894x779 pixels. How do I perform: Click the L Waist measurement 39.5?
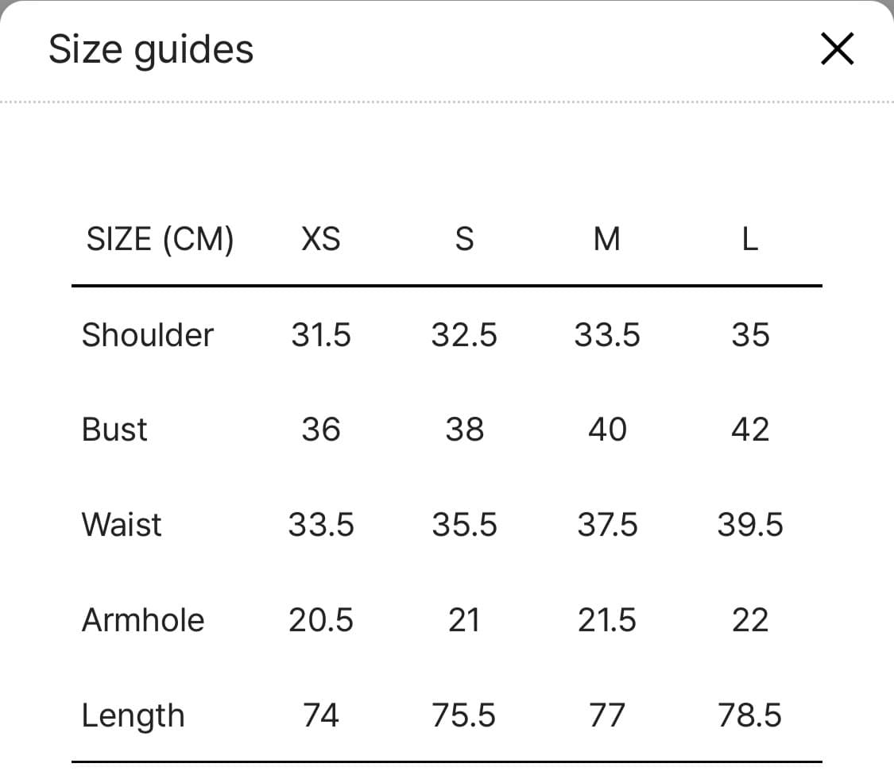click(x=749, y=525)
